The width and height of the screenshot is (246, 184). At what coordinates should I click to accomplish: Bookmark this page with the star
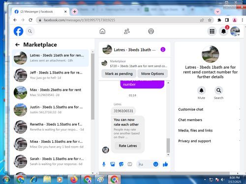click(x=210, y=20)
